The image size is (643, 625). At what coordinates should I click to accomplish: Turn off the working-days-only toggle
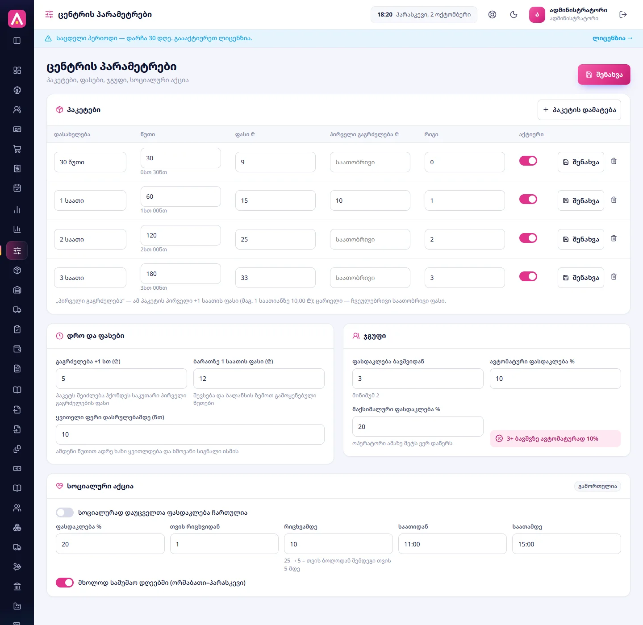tap(65, 583)
